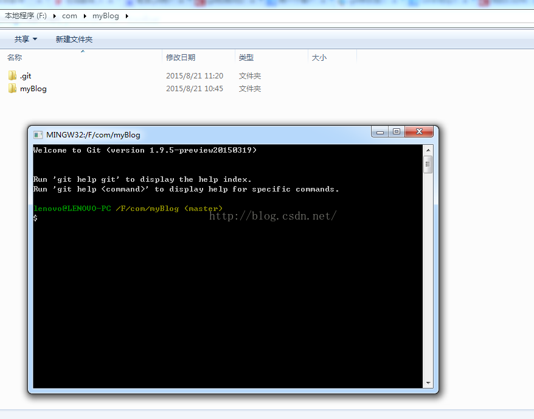
Task: Sort files by 大小 column
Action: coord(319,58)
